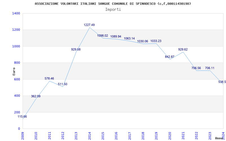Viewport: 226px width, 141px height.
Task: Click the 2018 year axis label
Action: [x=143, y=136]
